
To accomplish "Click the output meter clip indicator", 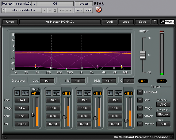I will 162,32.
